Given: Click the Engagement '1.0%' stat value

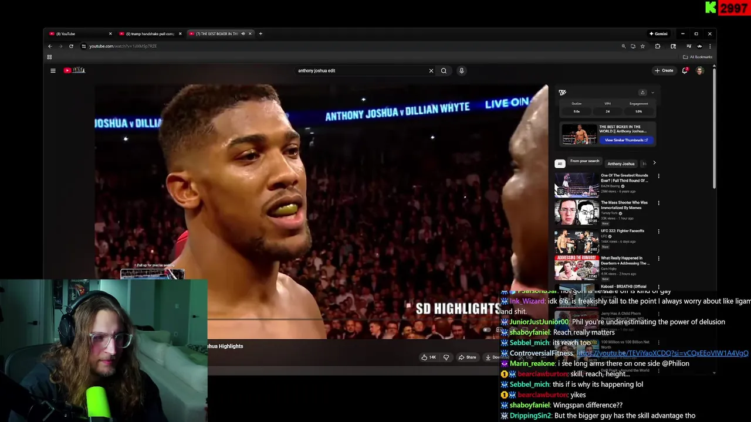Looking at the screenshot, I should tap(638, 111).
